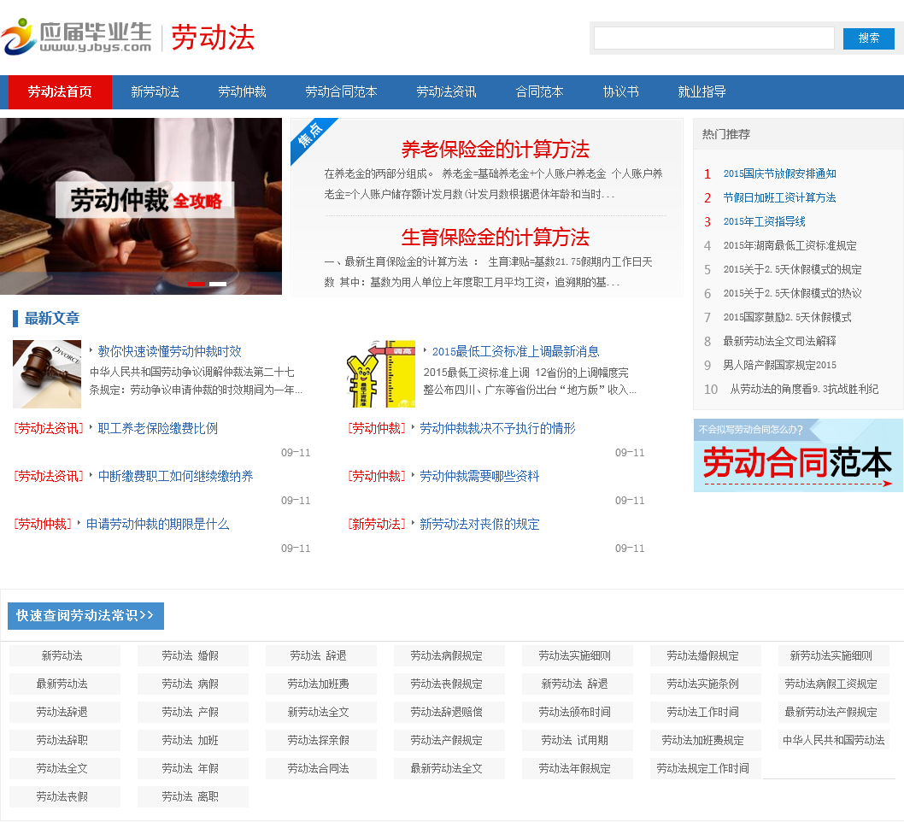The image size is (904, 822).
Task: Click the 应届毕业生 site logo
Action: pyautogui.click(x=77, y=37)
